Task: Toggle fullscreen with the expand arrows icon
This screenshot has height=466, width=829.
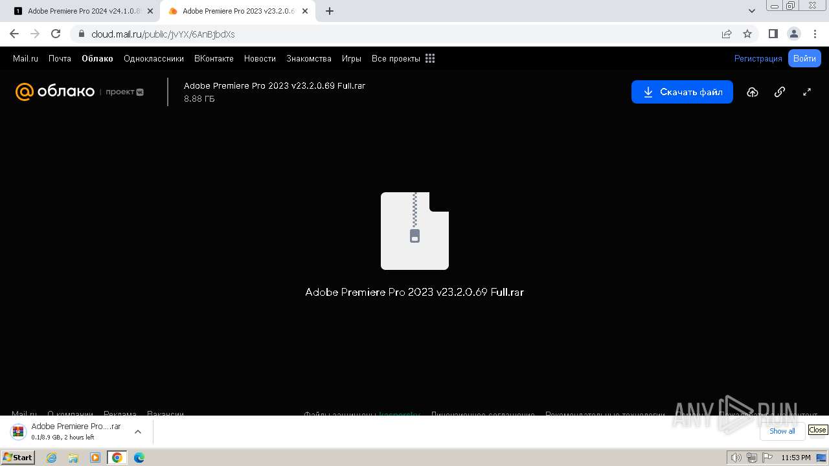Action: coord(807,92)
